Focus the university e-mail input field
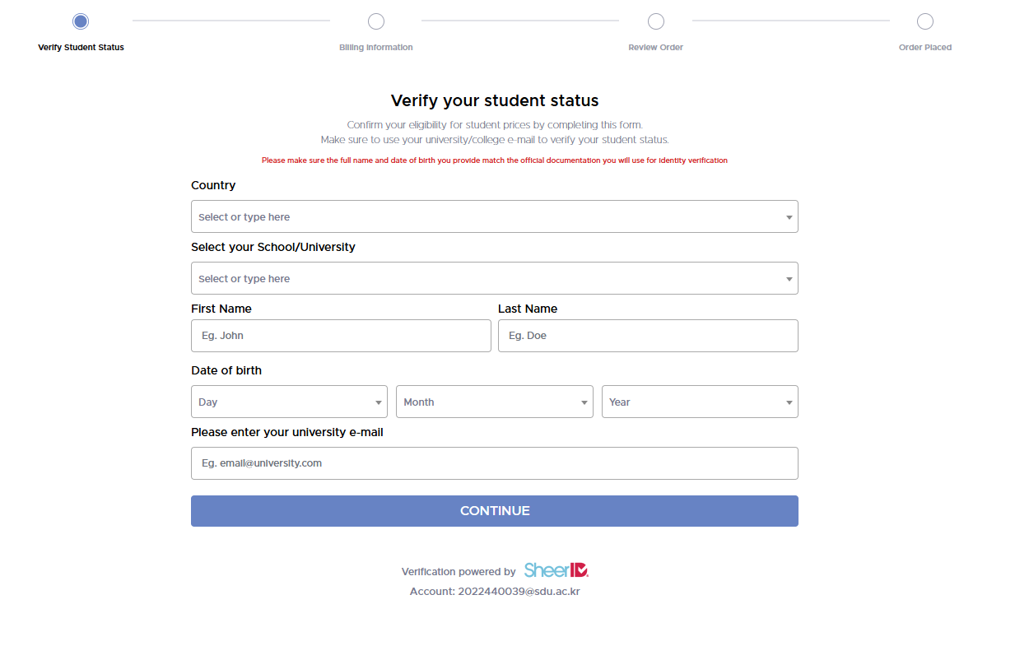1029x646 pixels. [x=494, y=463]
